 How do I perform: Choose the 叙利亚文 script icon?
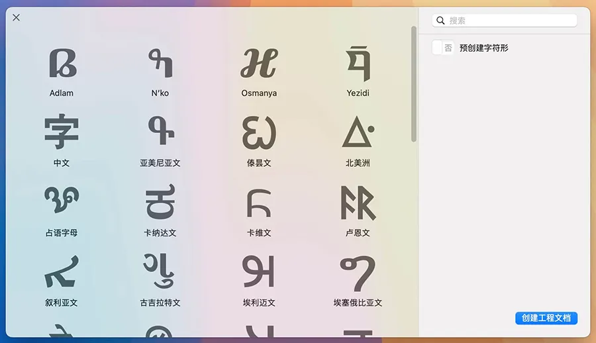[62, 272]
